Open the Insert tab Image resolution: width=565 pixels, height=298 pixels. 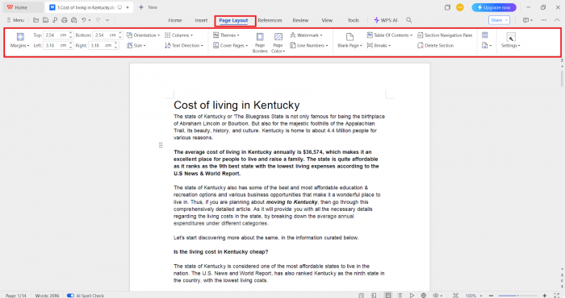(x=201, y=20)
